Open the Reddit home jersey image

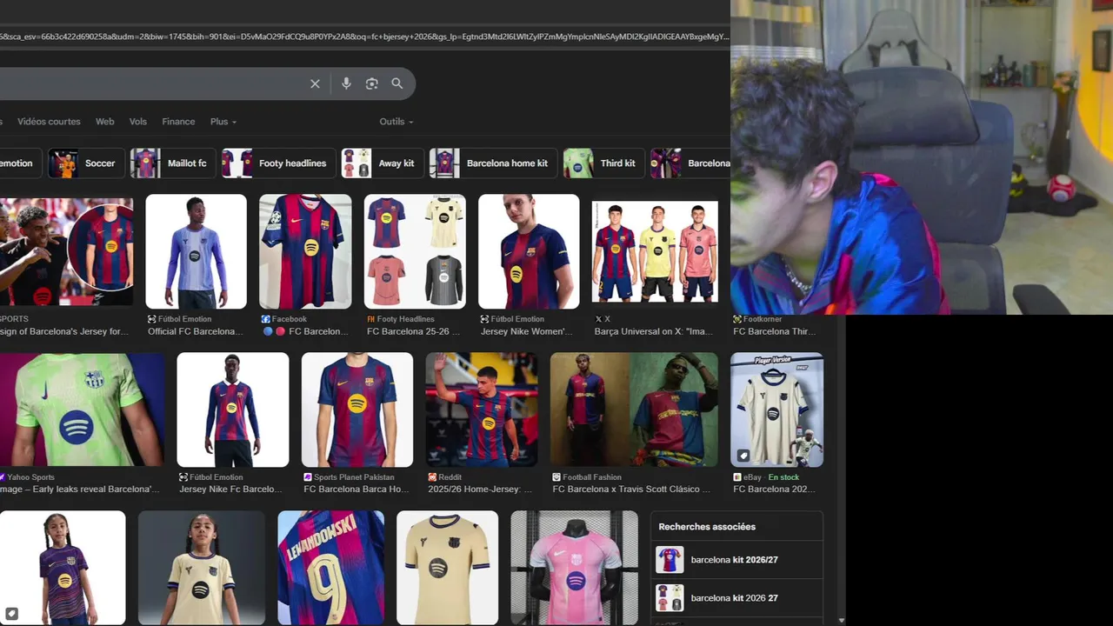click(482, 410)
